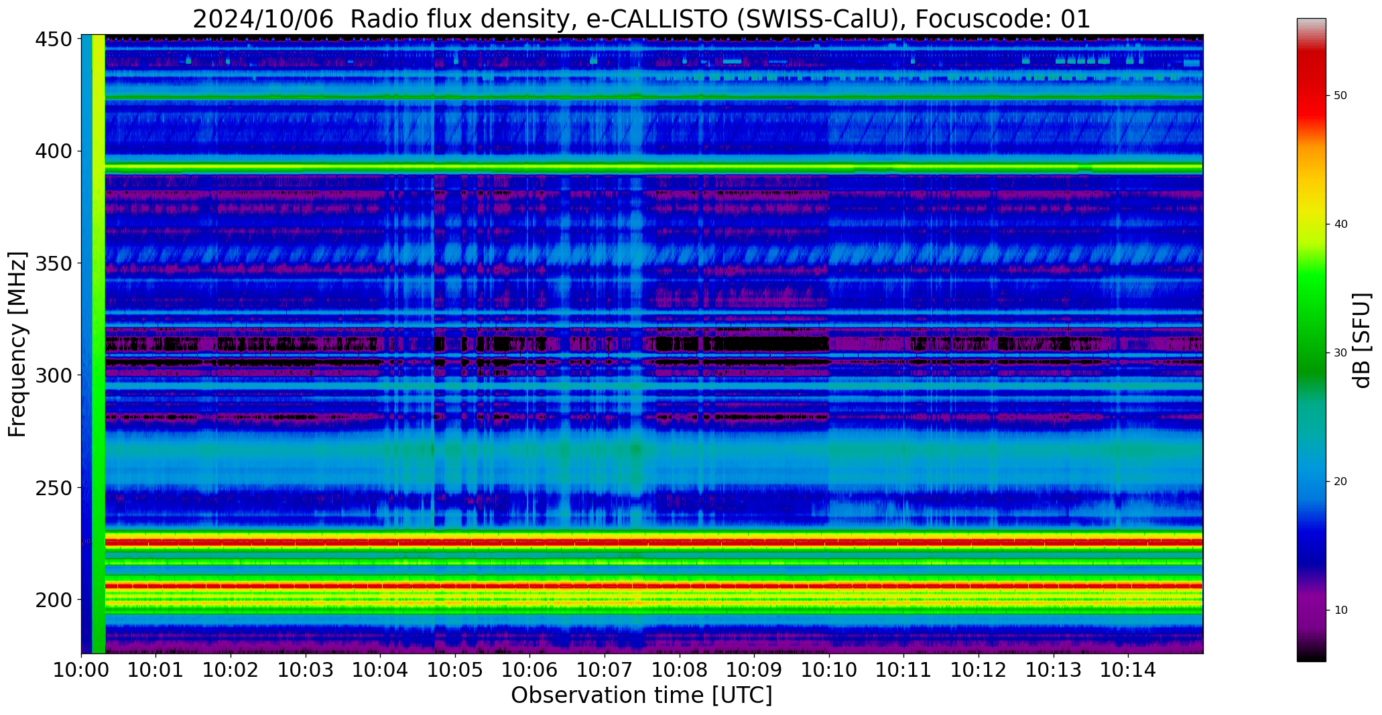This screenshot has height=715, width=1382.
Task: Click the 10:04 time tick label
Action: click(381, 670)
